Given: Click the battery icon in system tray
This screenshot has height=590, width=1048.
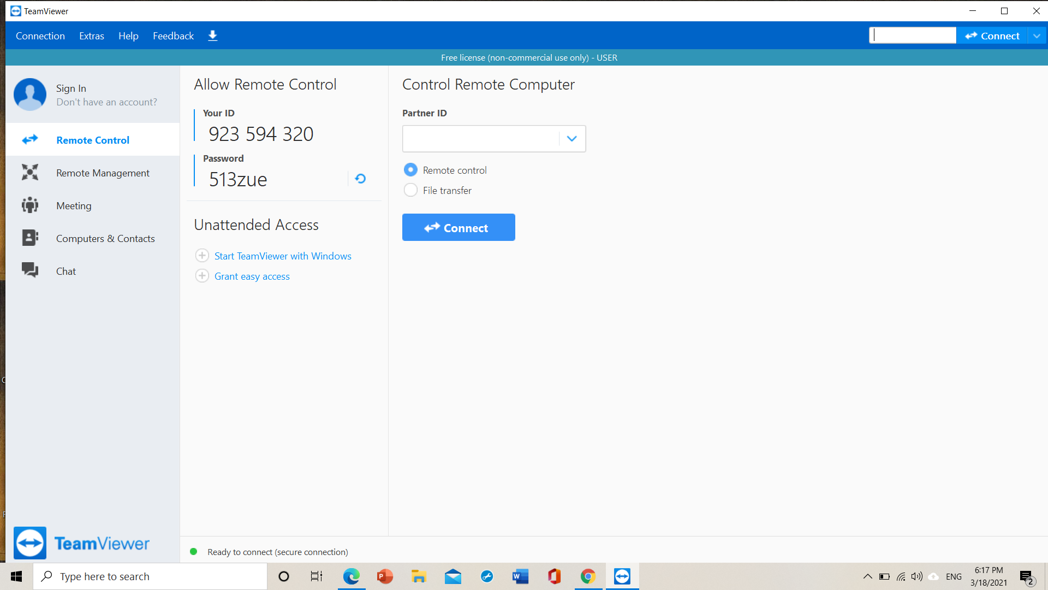Looking at the screenshot, I should (x=884, y=576).
